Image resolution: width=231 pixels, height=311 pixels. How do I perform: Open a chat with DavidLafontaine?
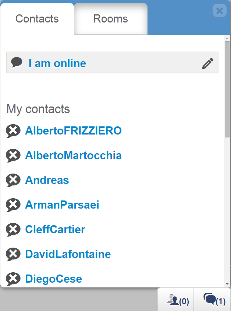(x=68, y=254)
